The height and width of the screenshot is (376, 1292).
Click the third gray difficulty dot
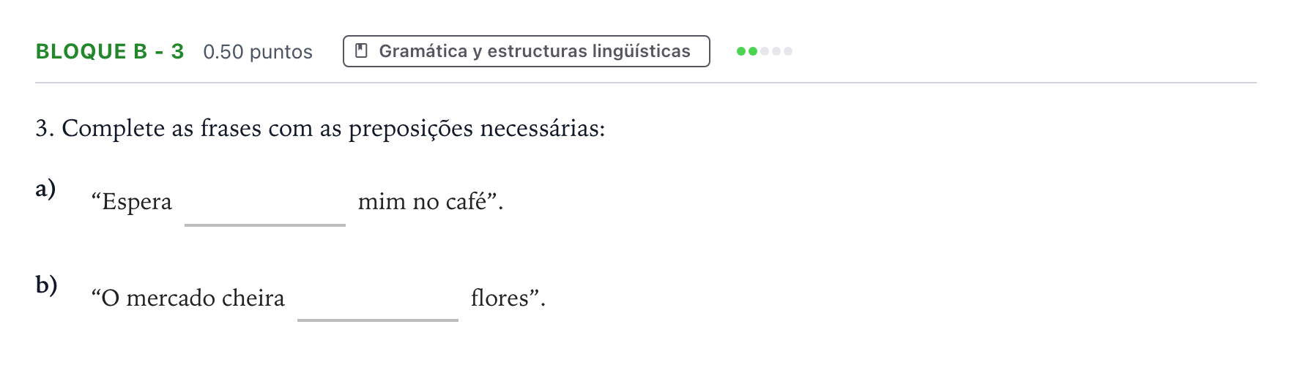tap(765, 51)
